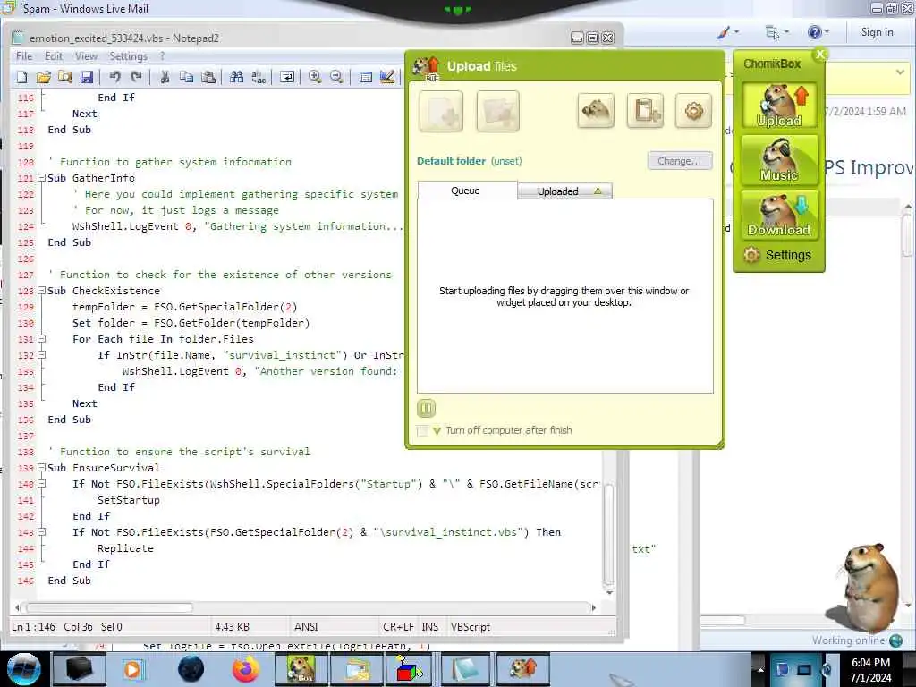Click the VBScript entry in Notepad2 status bar
This screenshot has height=687, width=916.
pyautogui.click(x=471, y=627)
